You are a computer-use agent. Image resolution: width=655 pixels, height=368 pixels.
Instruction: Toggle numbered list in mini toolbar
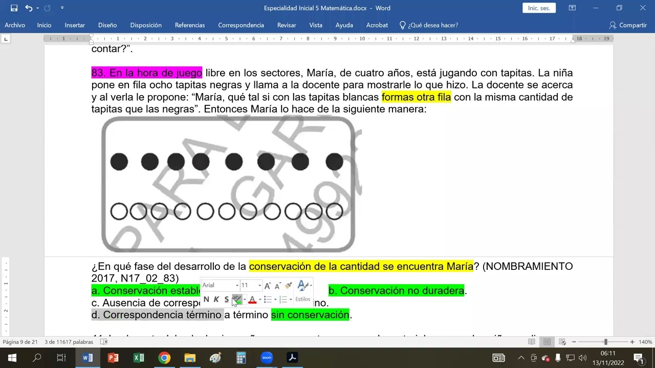click(x=283, y=300)
